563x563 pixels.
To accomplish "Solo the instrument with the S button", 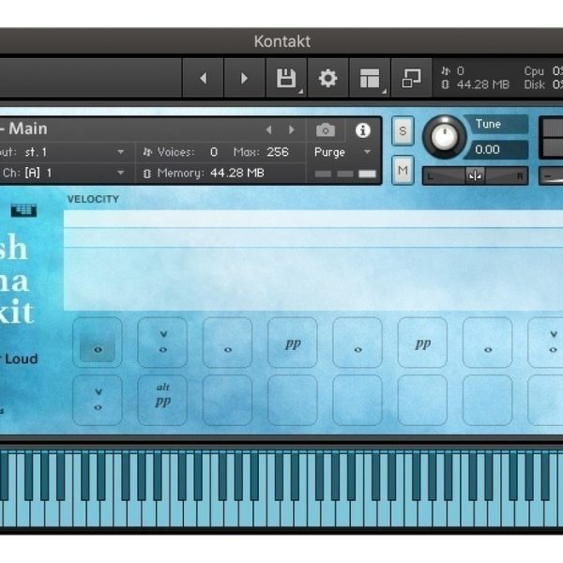I will coord(403,131).
